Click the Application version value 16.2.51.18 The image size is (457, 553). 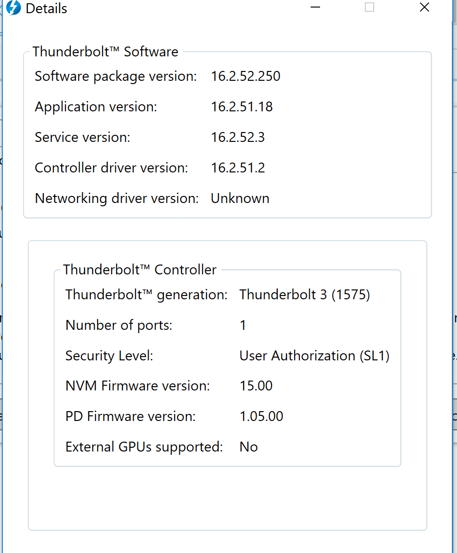coord(241,107)
